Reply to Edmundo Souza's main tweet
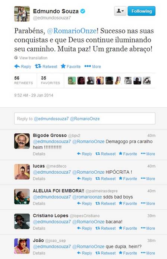 [x=23, y=67]
